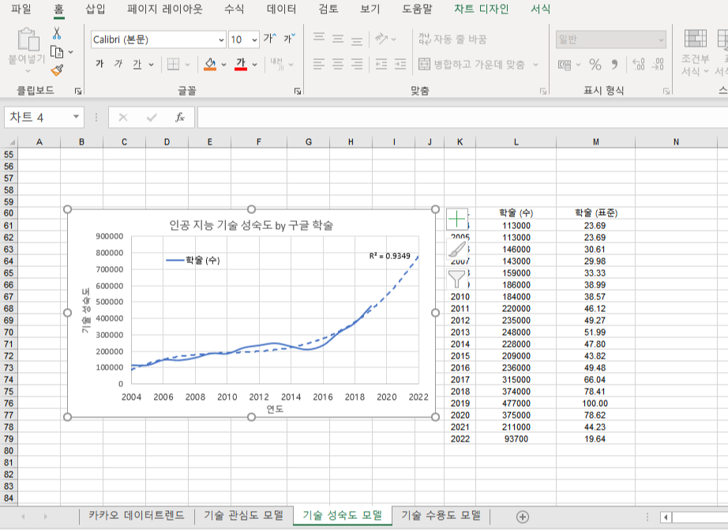
Task: Increase font size with larger 가 icon
Action: [270, 39]
